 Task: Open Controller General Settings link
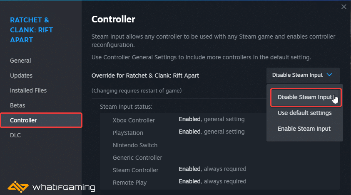[x=140, y=57]
